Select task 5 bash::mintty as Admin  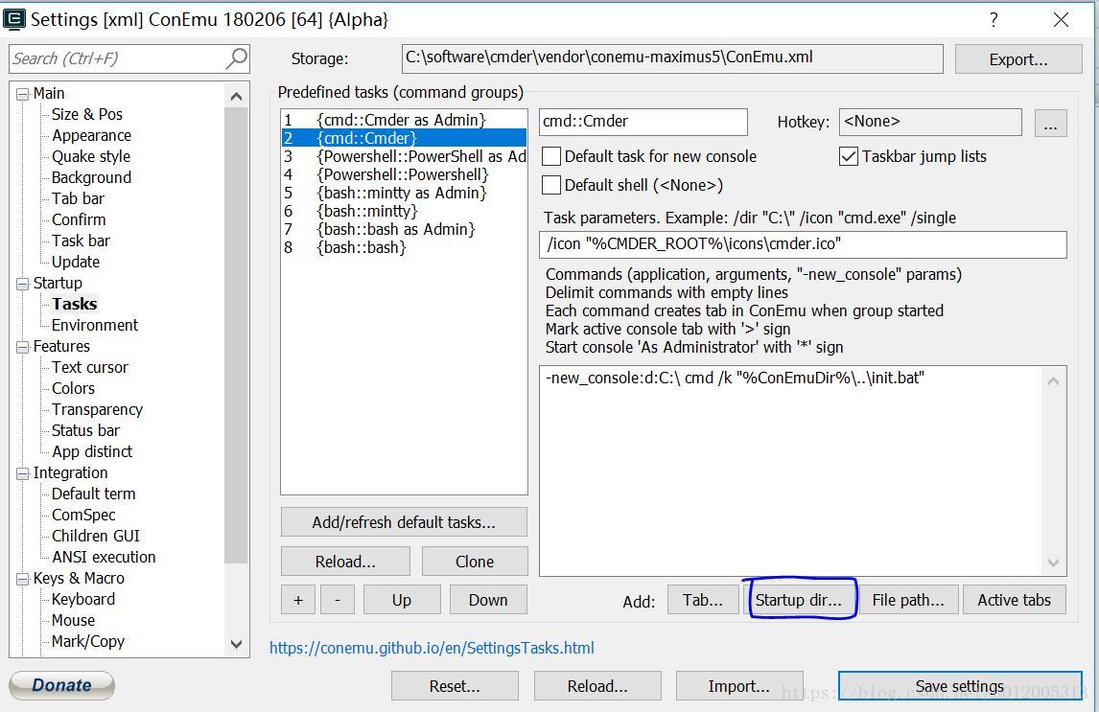(404, 193)
